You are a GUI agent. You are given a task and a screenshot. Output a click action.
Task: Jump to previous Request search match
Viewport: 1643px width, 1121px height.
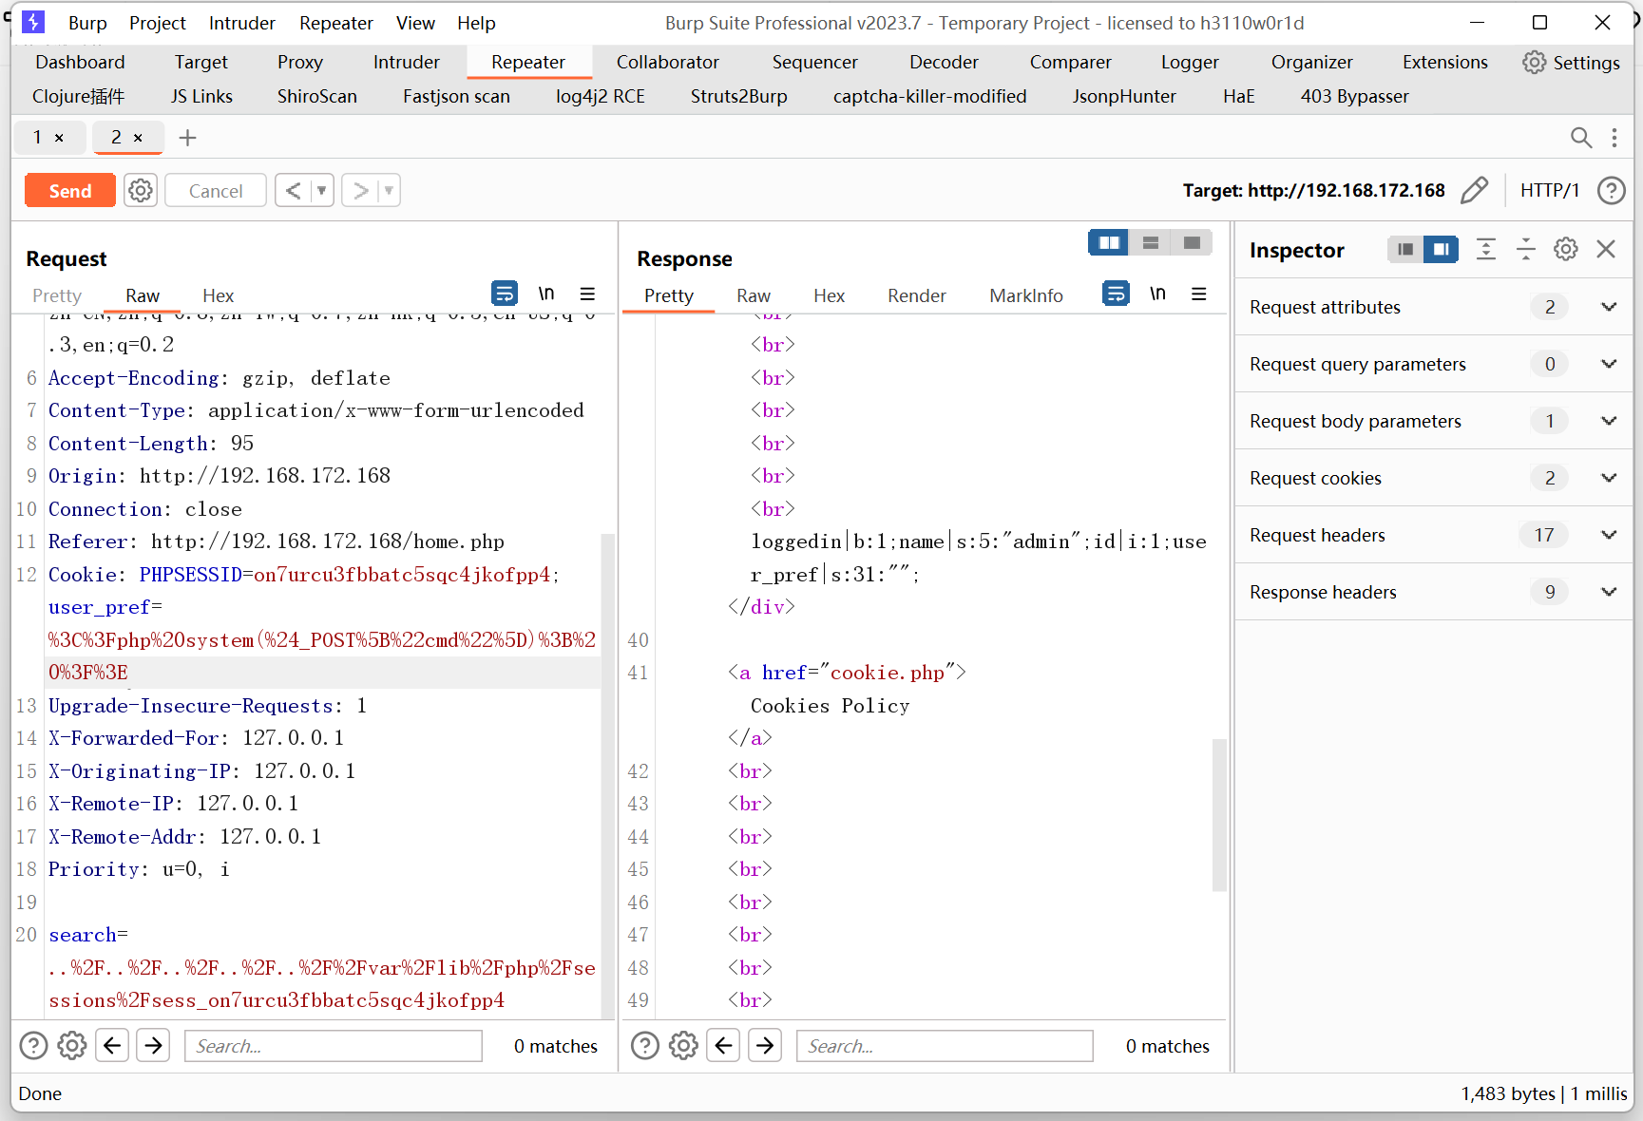coord(112,1046)
